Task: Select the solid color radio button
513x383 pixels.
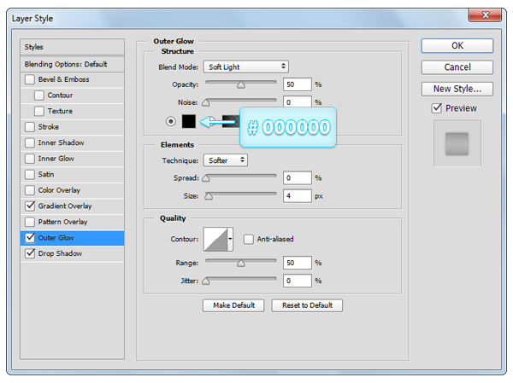Action: point(171,121)
